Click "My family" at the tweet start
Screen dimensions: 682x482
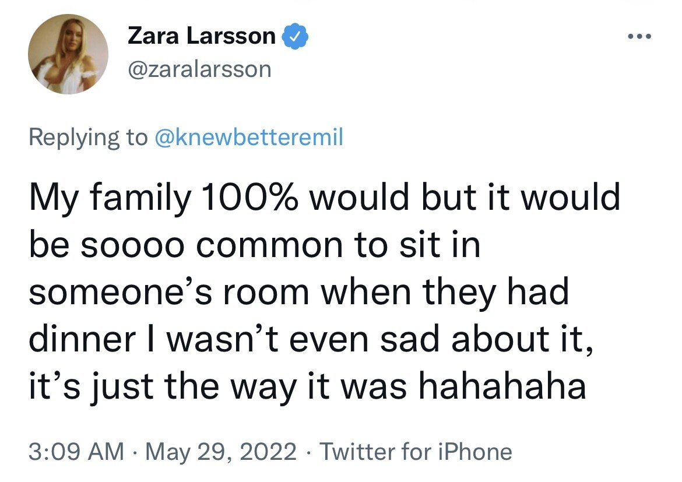109,197
